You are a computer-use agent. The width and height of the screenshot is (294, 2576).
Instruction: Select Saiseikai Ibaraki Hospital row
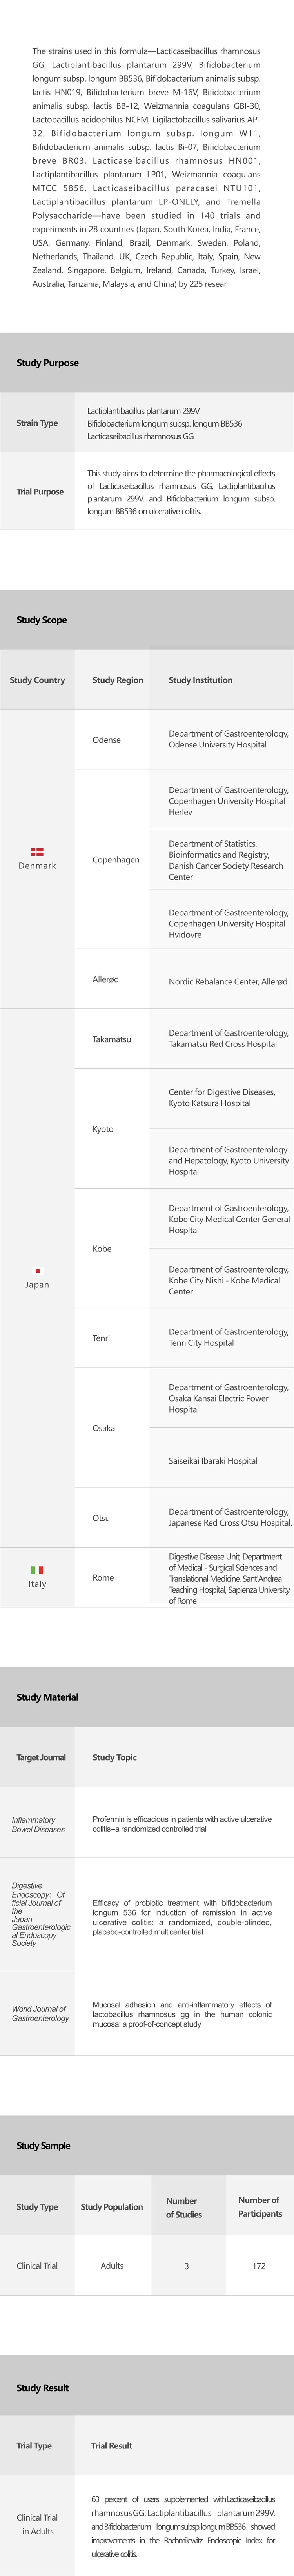213,1461
